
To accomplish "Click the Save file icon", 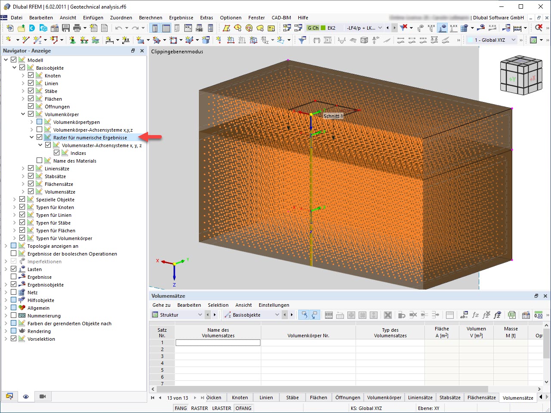I will coord(65,28).
